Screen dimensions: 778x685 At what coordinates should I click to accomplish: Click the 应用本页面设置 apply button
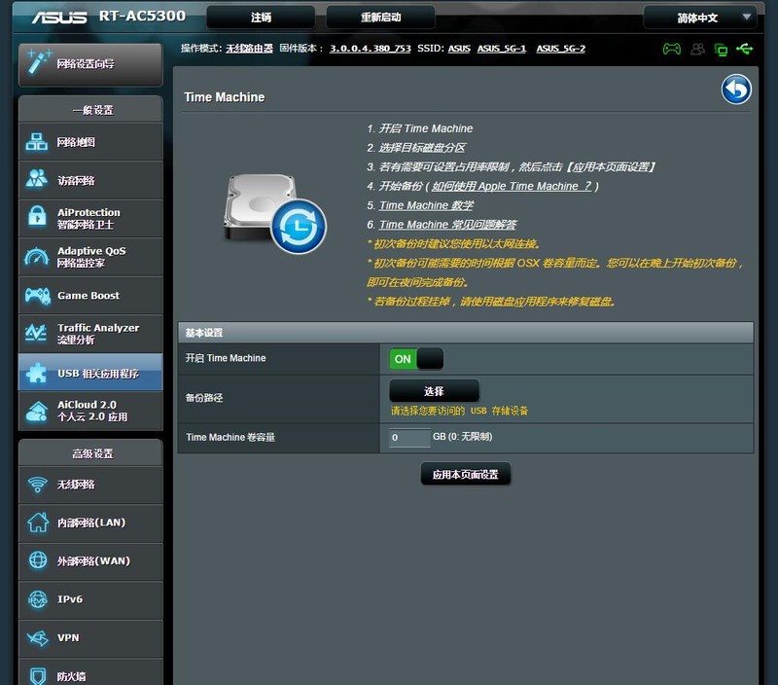pyautogui.click(x=466, y=475)
